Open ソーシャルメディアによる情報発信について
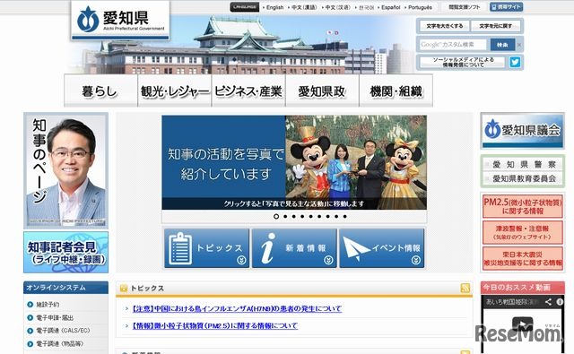Screen dimensions: 574x354 coord(463,62)
